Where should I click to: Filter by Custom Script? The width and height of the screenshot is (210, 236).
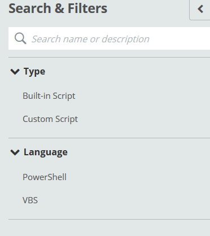(50, 119)
